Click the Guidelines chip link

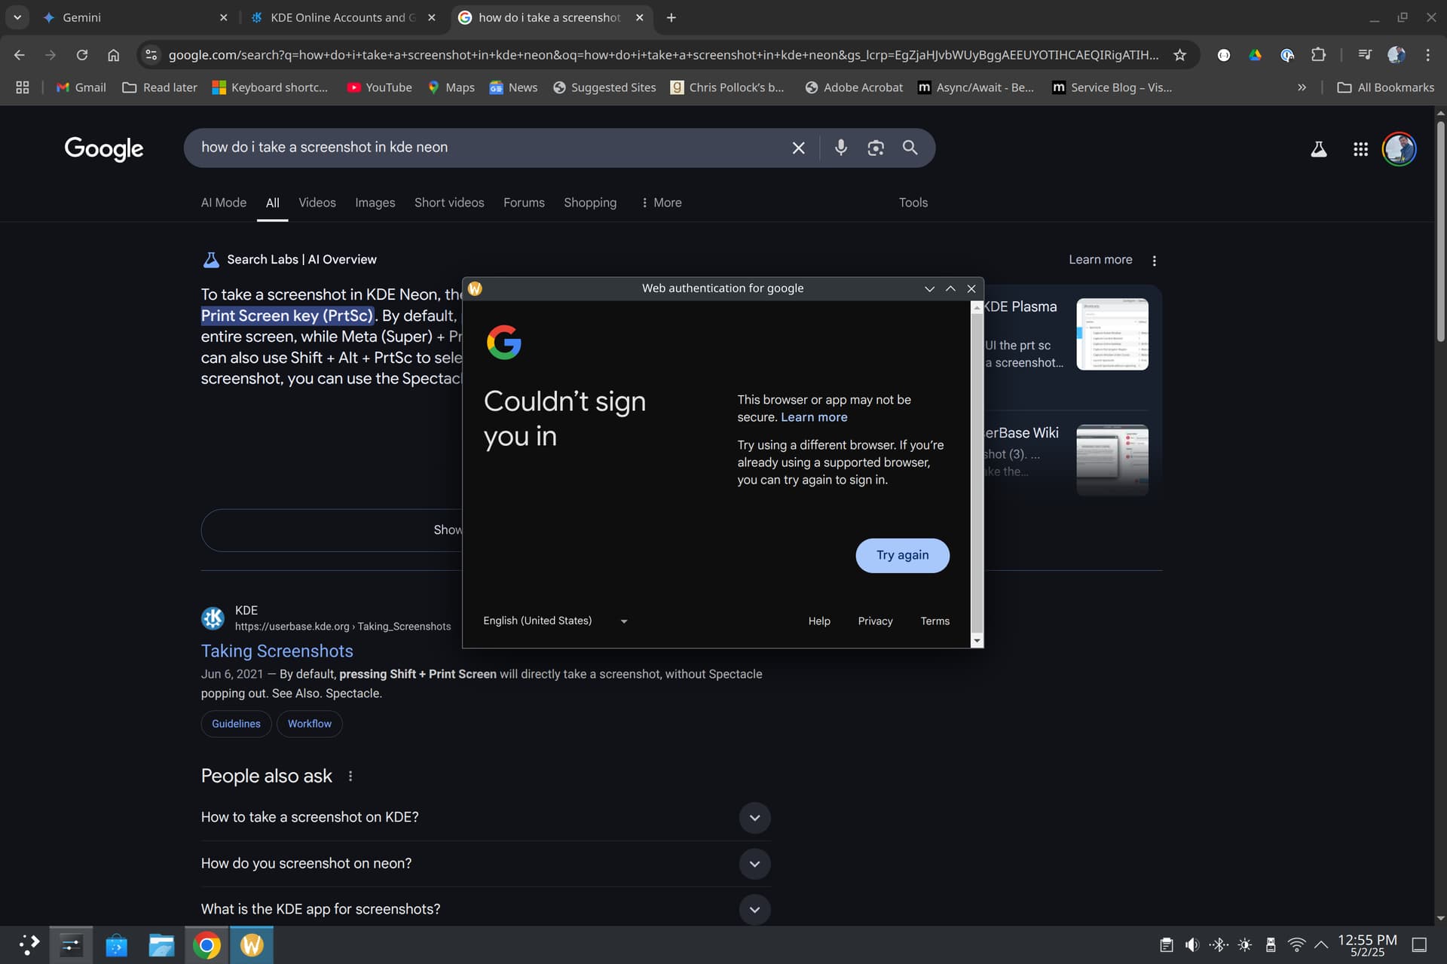coord(236,724)
